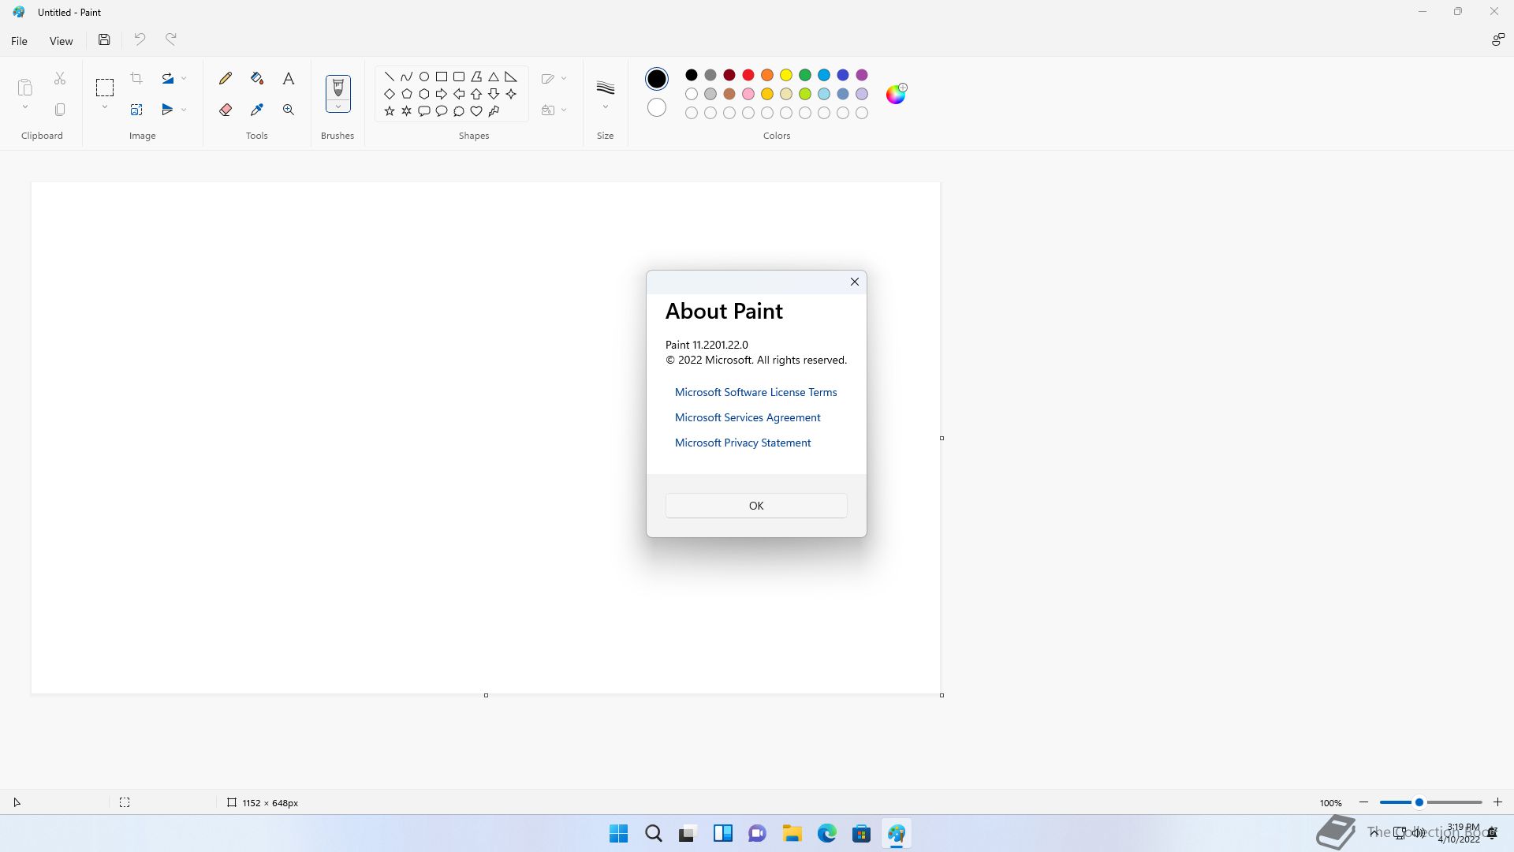Select the Magnifier tool
The height and width of the screenshot is (852, 1514).
tap(289, 110)
